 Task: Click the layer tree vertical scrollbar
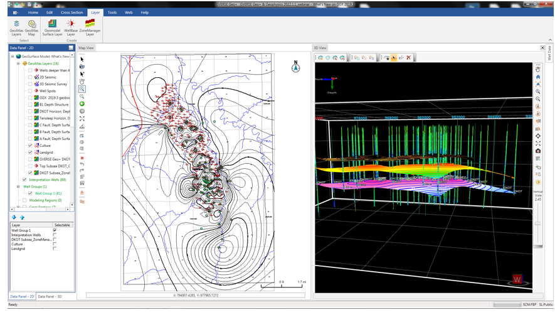point(72,130)
